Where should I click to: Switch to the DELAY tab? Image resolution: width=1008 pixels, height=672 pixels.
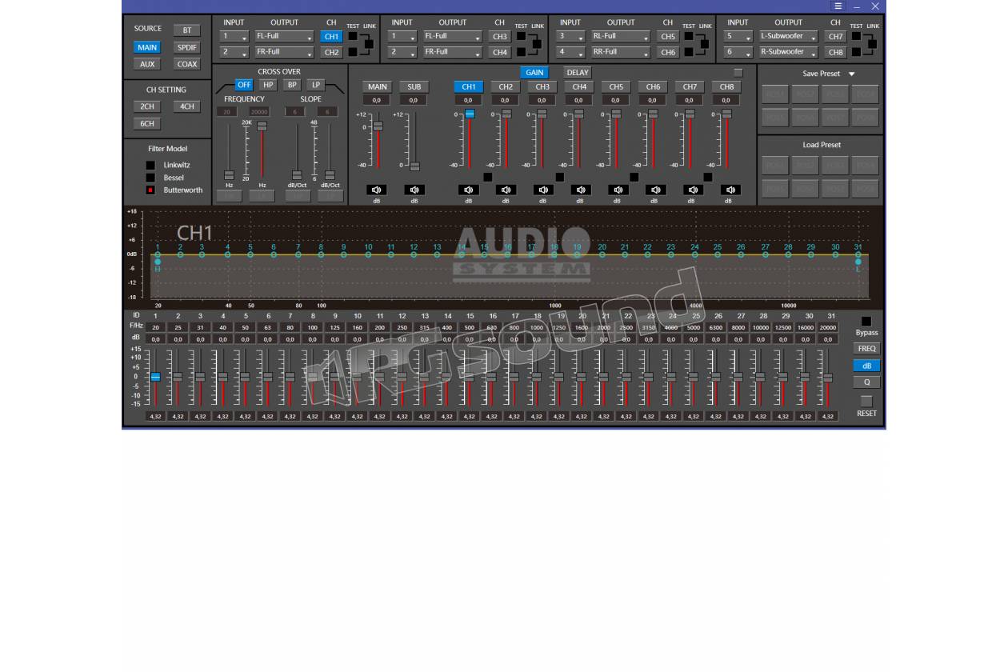(577, 73)
